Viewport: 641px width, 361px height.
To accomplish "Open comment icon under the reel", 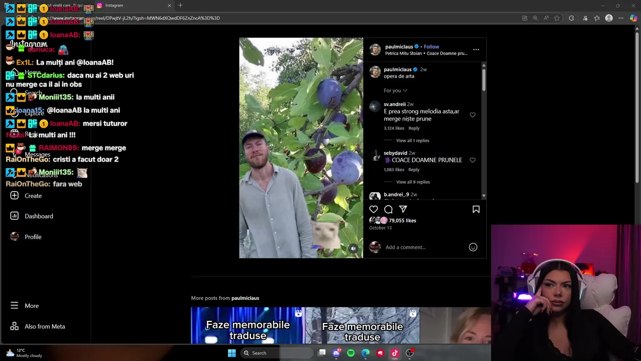I will [388, 210].
